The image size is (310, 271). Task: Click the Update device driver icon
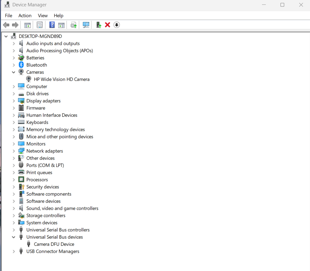coord(73,25)
